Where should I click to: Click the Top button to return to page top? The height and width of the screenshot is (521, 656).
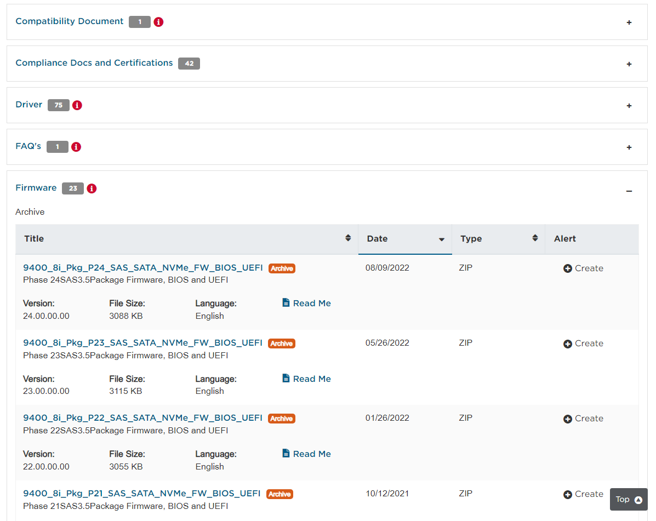pos(629,499)
